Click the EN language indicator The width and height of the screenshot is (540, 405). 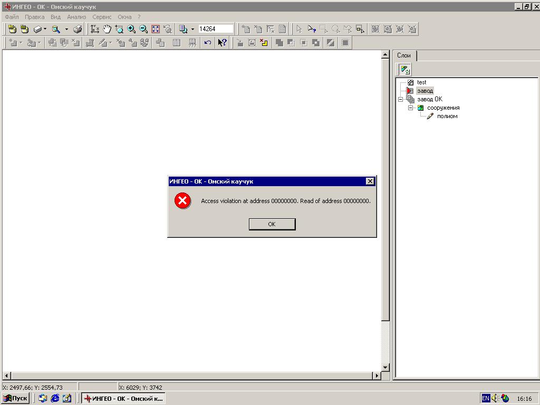(486, 399)
